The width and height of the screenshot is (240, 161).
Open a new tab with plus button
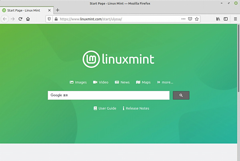pos(58,10)
